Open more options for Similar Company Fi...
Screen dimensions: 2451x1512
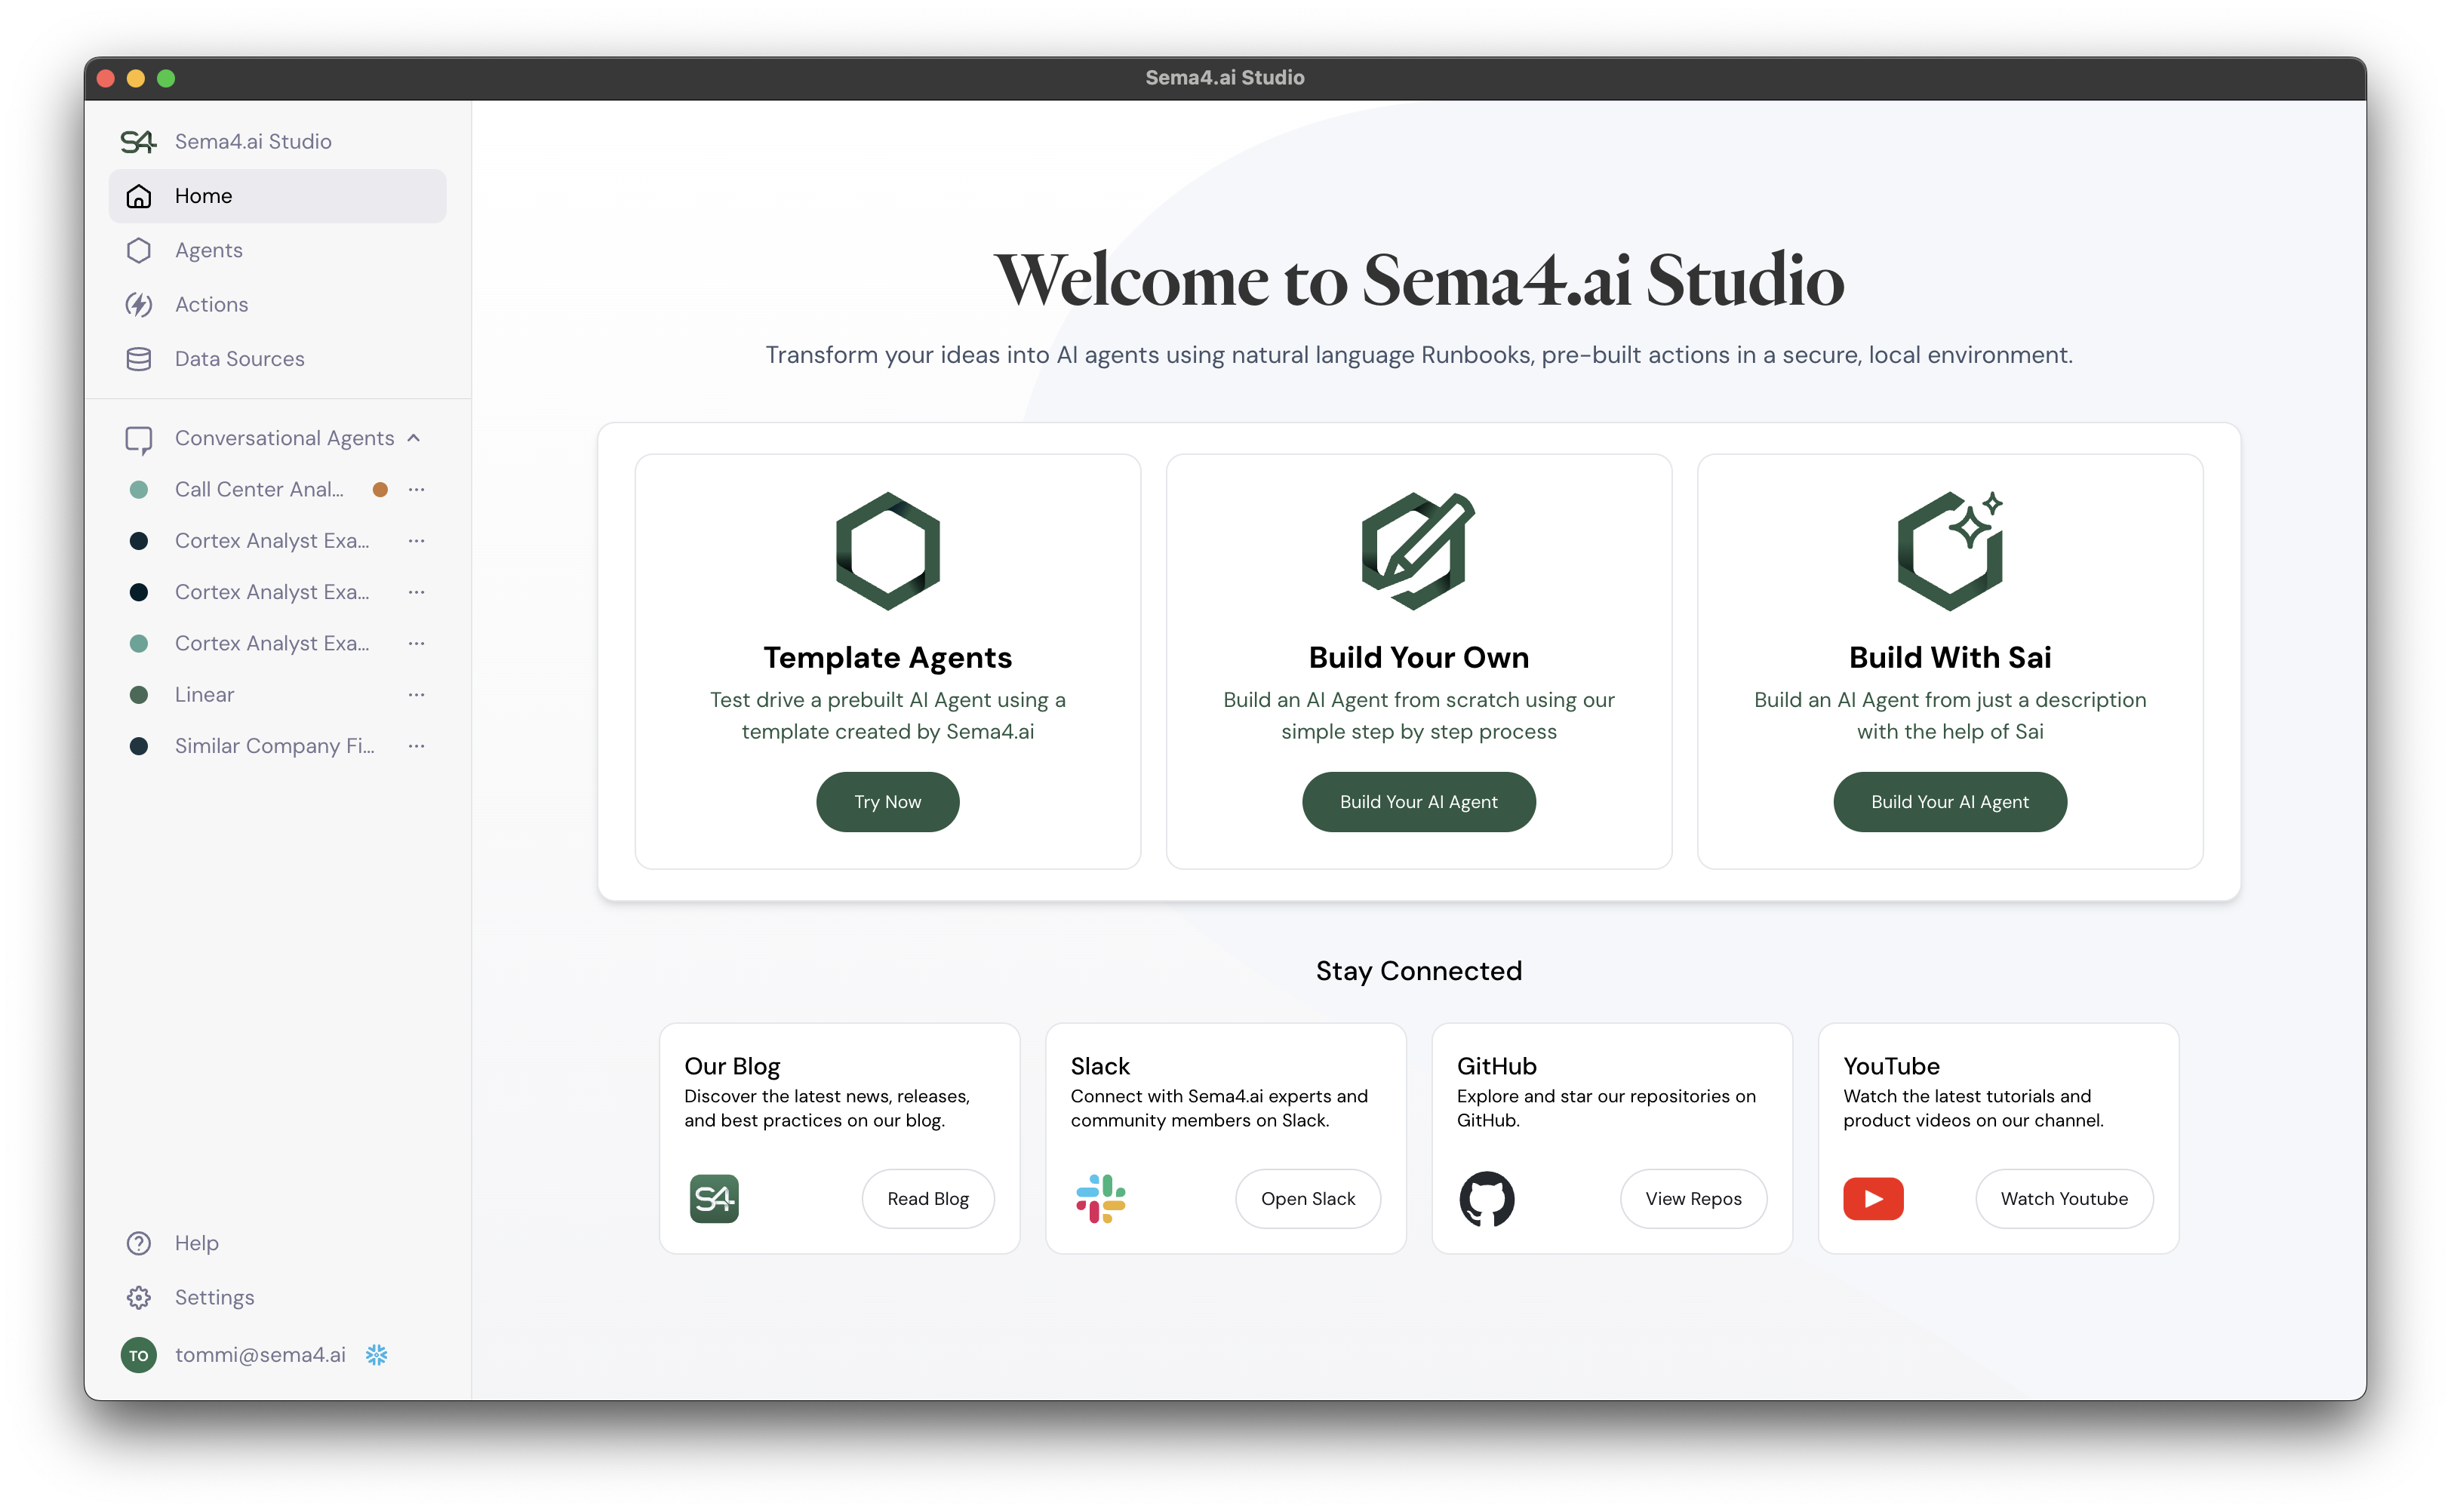(417, 746)
